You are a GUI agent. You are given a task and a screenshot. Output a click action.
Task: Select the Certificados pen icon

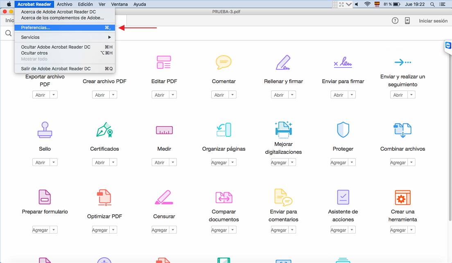tap(104, 129)
